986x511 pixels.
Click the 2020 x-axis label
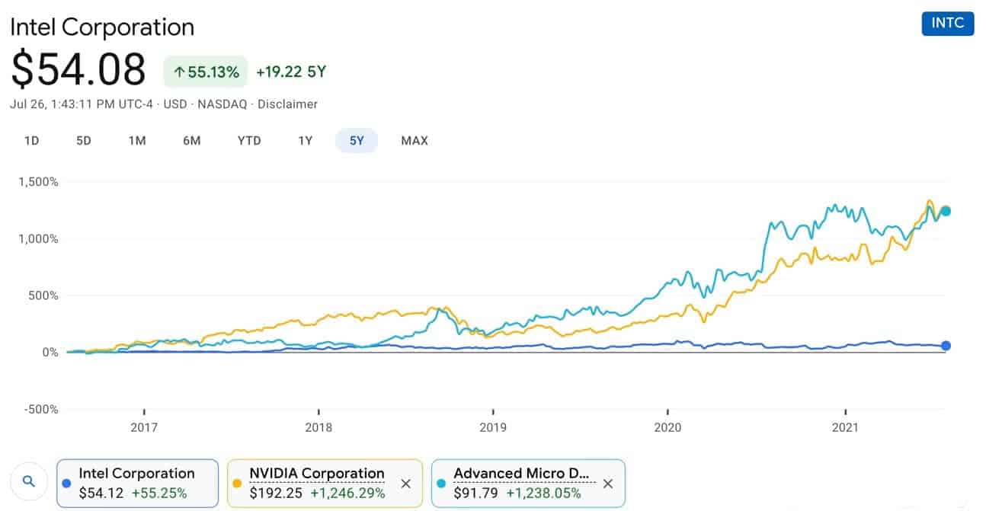(667, 427)
